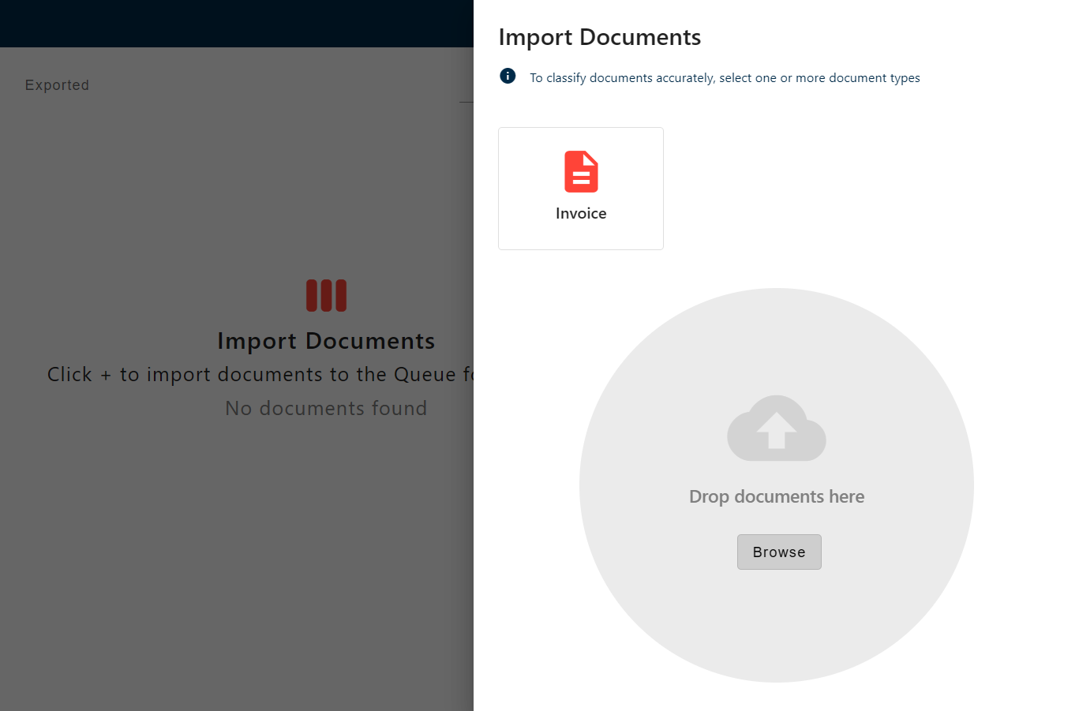Image resolution: width=1079 pixels, height=711 pixels.
Task: Click the Import Documents heading text
Action: [600, 37]
